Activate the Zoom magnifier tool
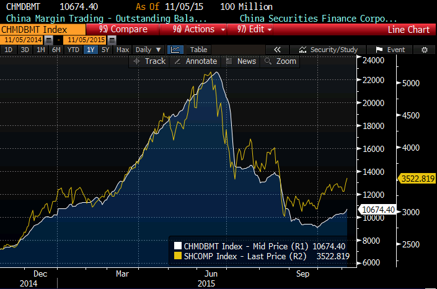This screenshot has height=289, width=437. tap(281, 61)
